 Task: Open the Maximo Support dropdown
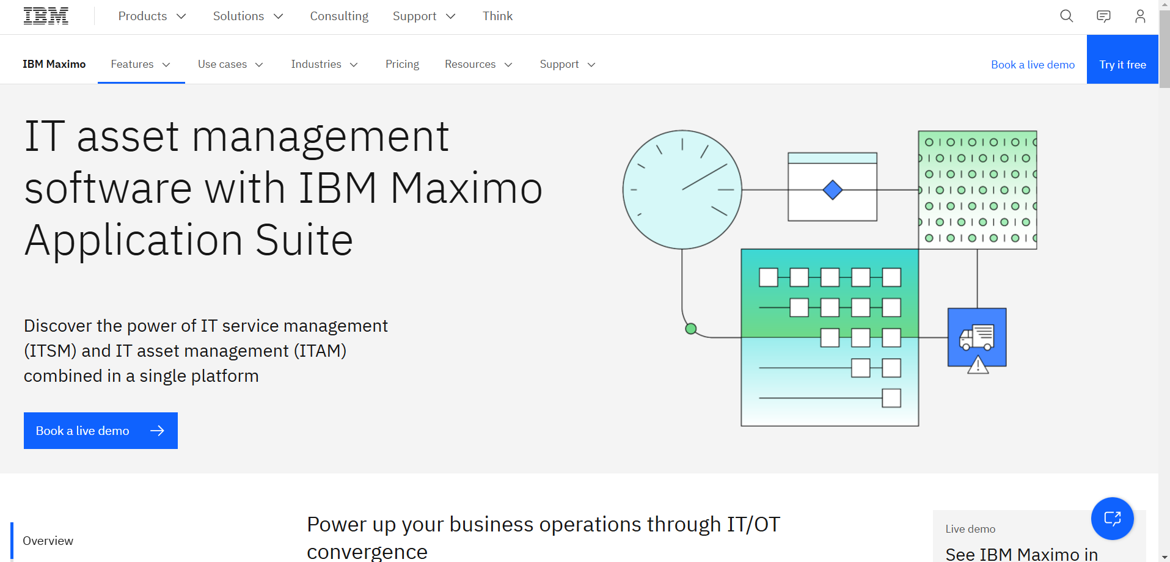click(x=568, y=64)
